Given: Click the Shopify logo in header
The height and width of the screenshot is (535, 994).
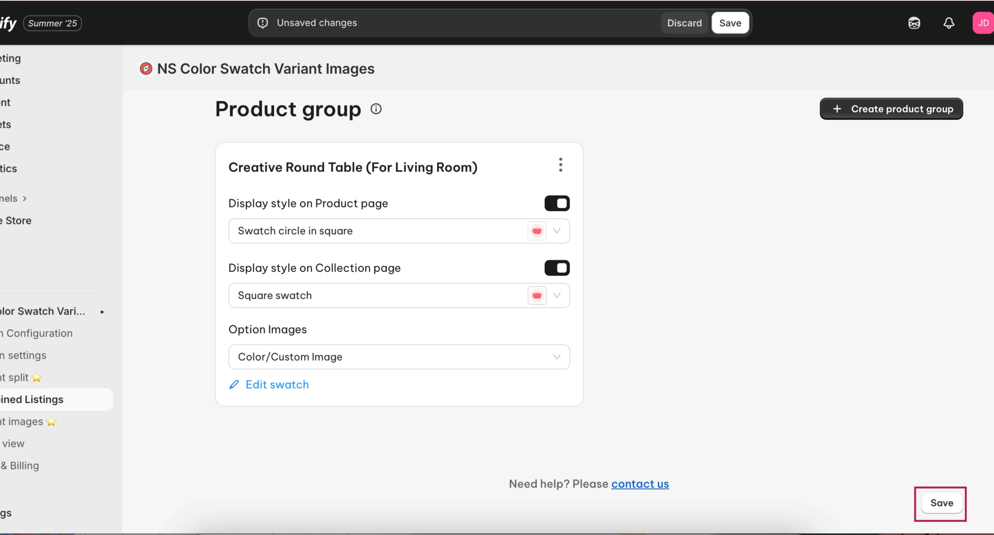Looking at the screenshot, I should click(8, 23).
